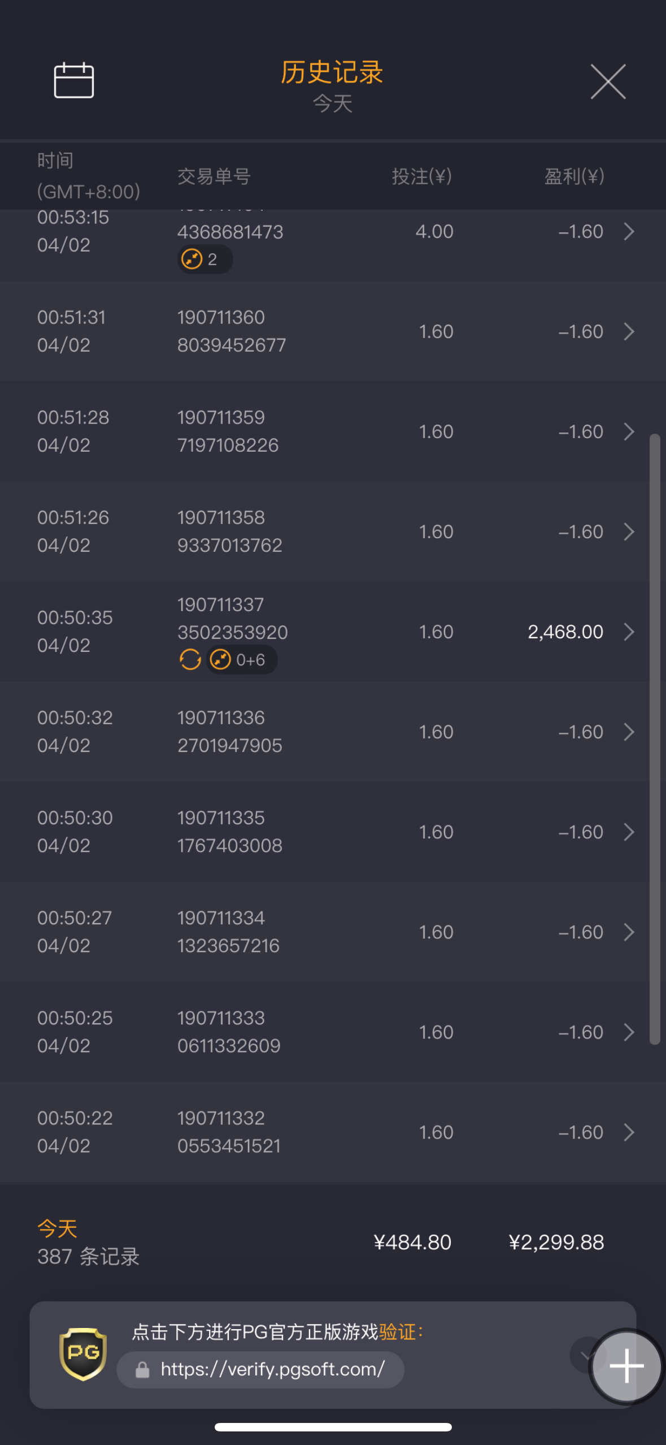666x1445 pixels.
Task: Open details chevron for 00:51:31 bet
Action: 629,331
